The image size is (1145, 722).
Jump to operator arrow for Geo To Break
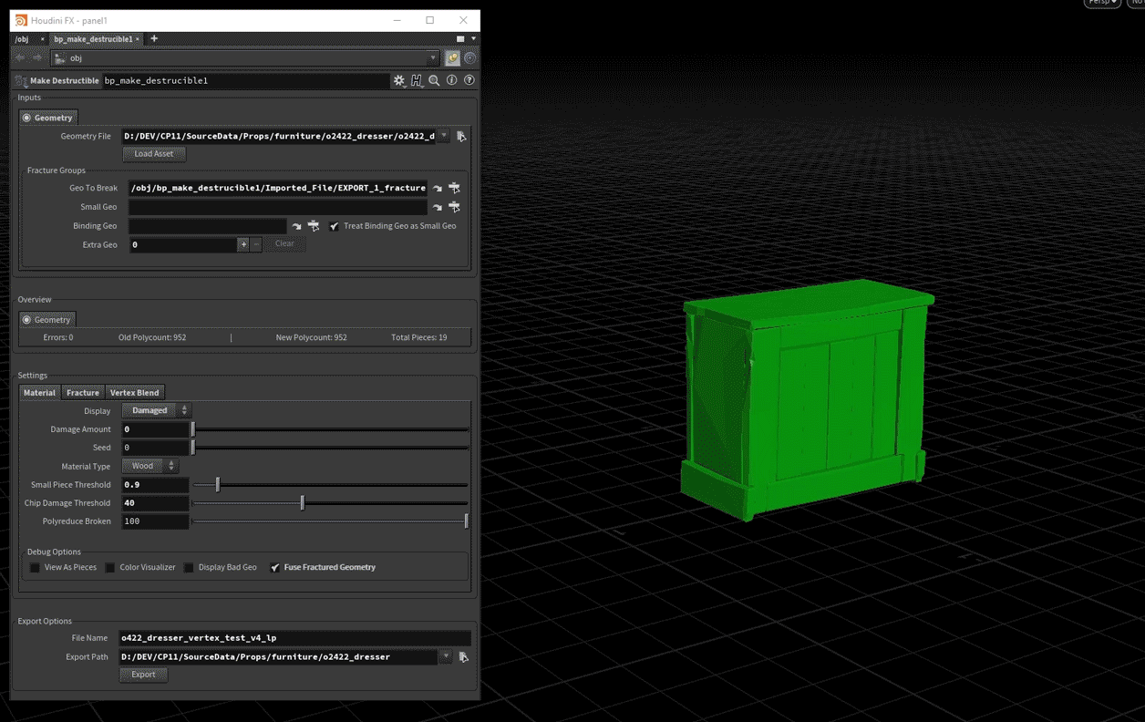point(438,188)
